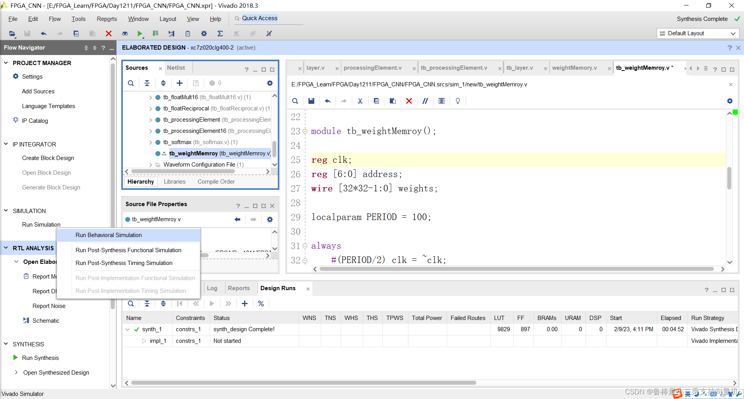Image resolution: width=744 pixels, height=399 pixels.
Task: Switch to the Log tab
Action: click(x=212, y=288)
